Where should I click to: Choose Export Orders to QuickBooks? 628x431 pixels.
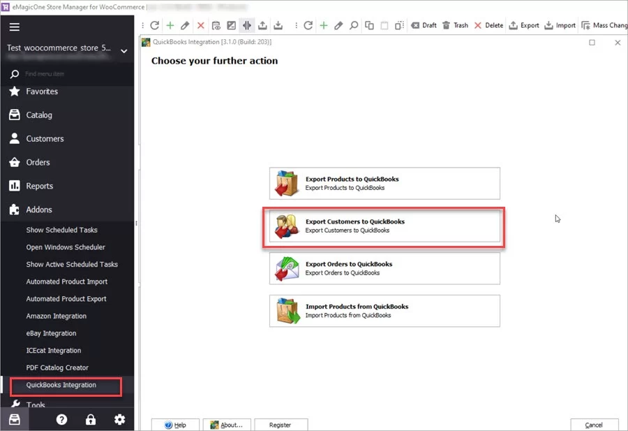384,268
